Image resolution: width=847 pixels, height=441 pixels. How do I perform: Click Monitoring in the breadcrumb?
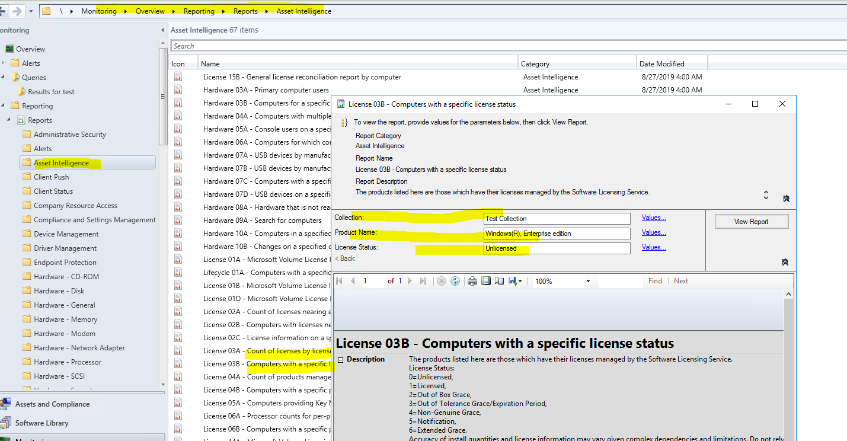pyautogui.click(x=99, y=11)
